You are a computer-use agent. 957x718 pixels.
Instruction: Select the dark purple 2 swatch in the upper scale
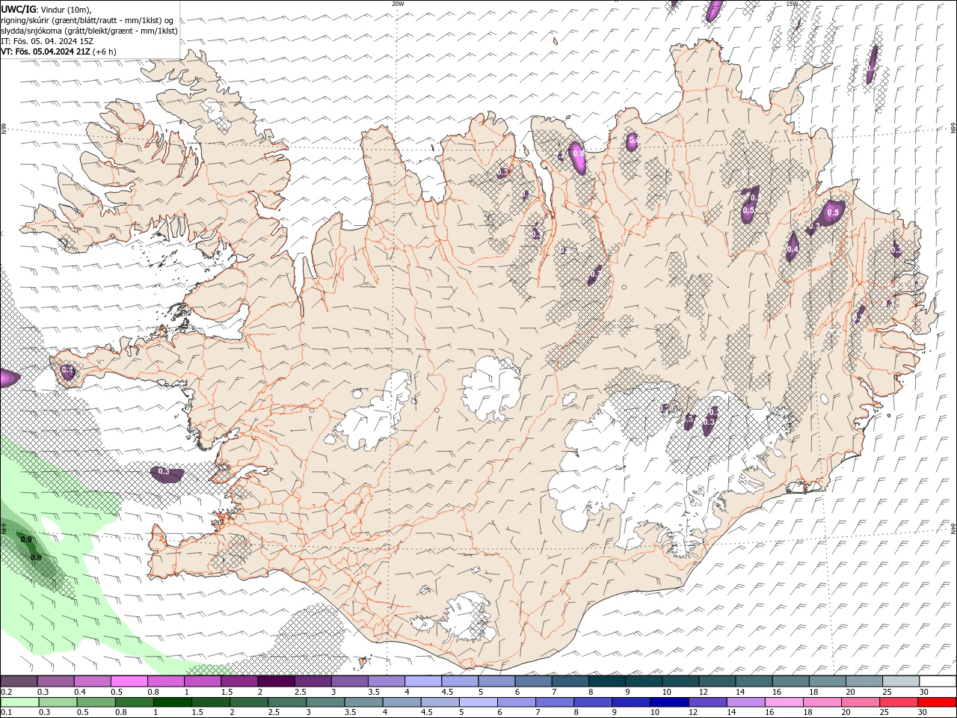pos(276,681)
